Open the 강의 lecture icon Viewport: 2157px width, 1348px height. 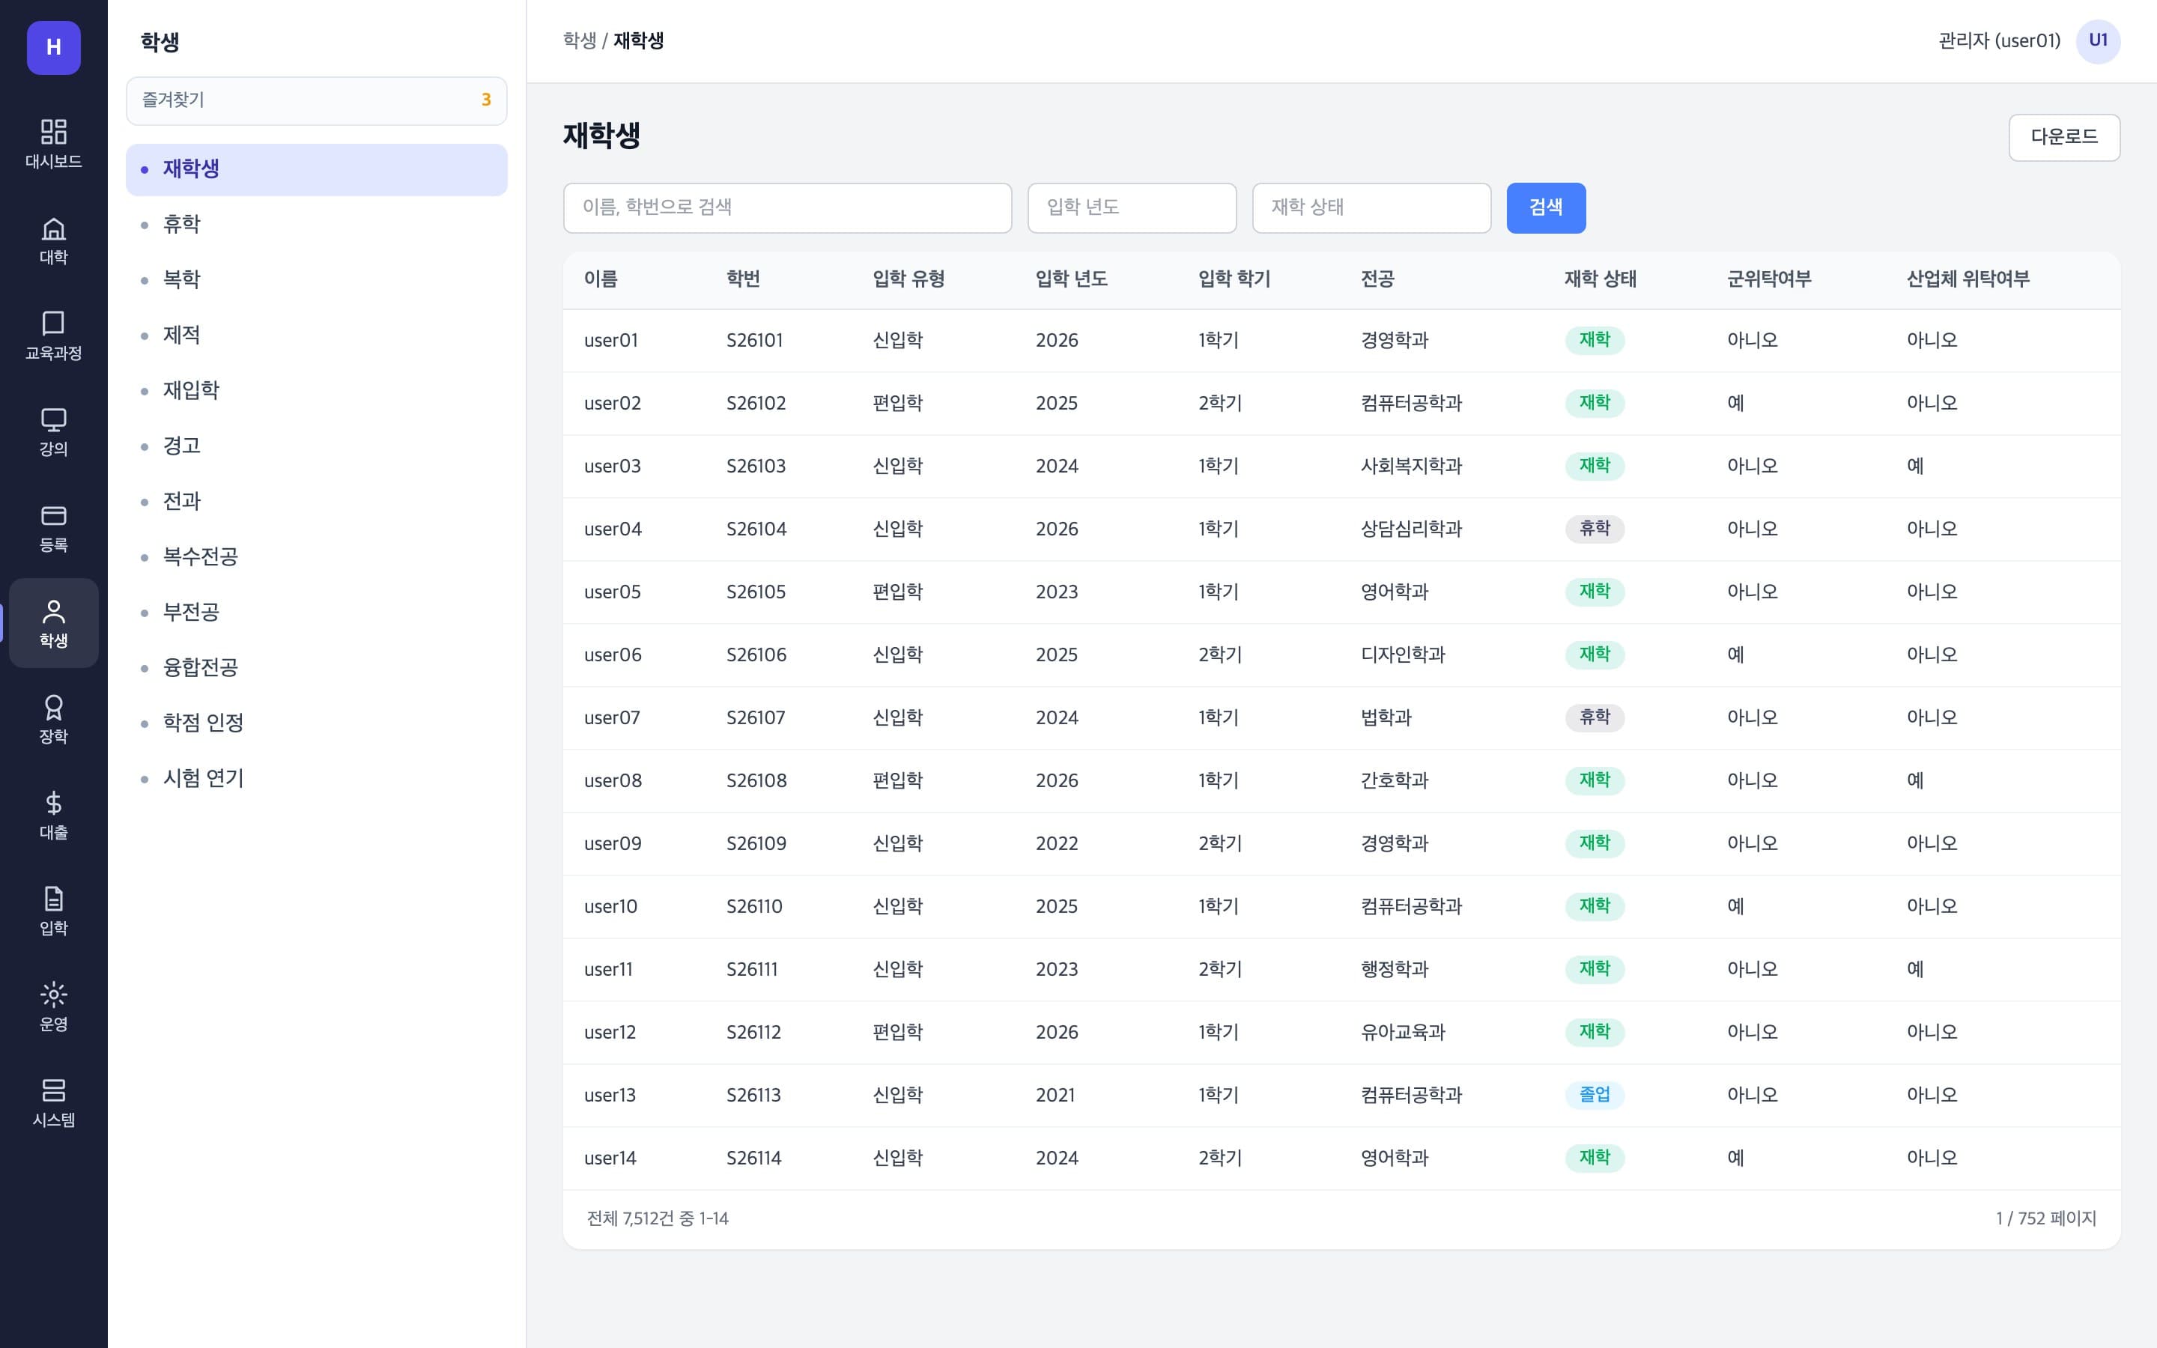pos(53,431)
